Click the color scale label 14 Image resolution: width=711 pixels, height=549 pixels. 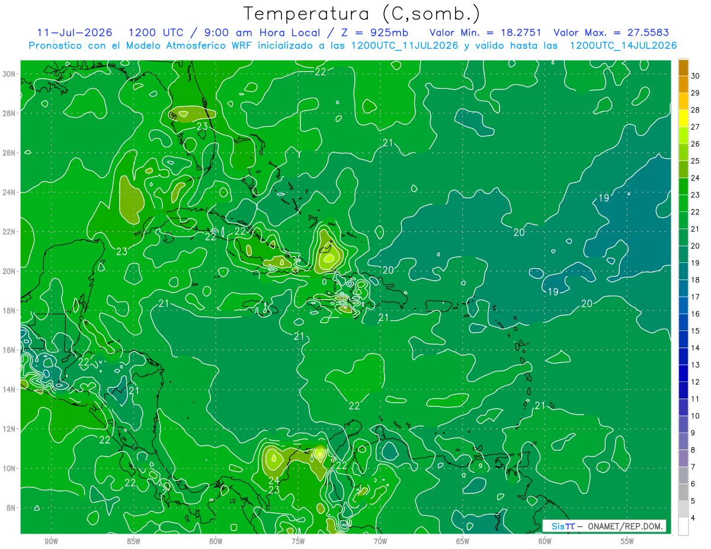click(696, 348)
